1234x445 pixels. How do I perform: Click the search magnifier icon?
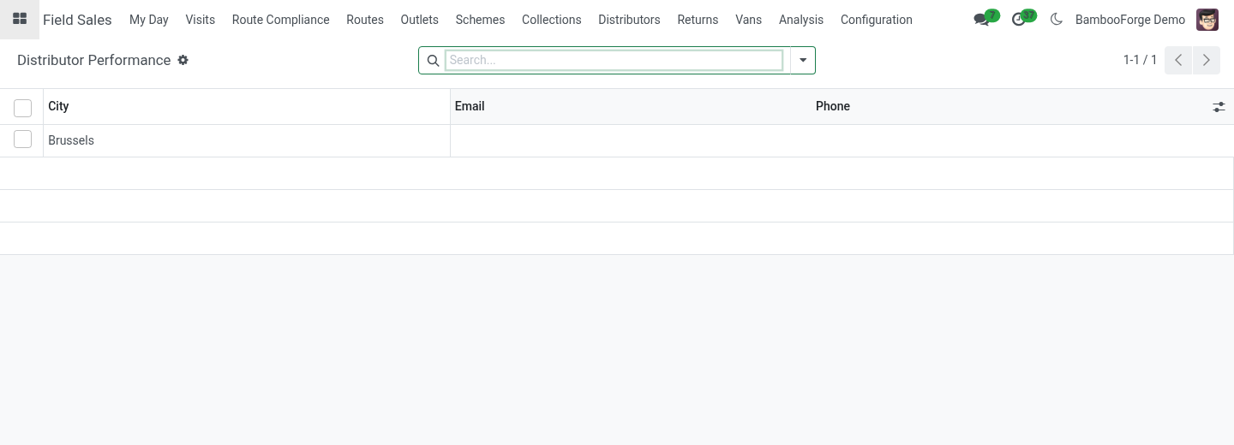point(433,61)
